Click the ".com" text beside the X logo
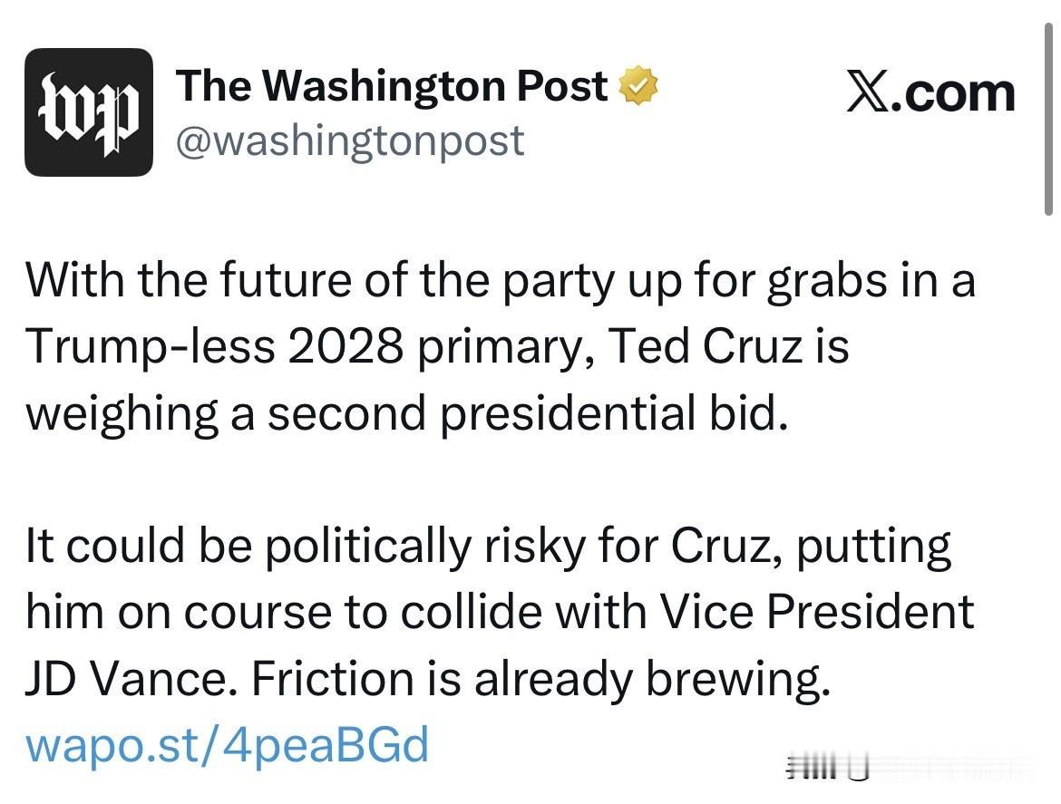 [952, 94]
